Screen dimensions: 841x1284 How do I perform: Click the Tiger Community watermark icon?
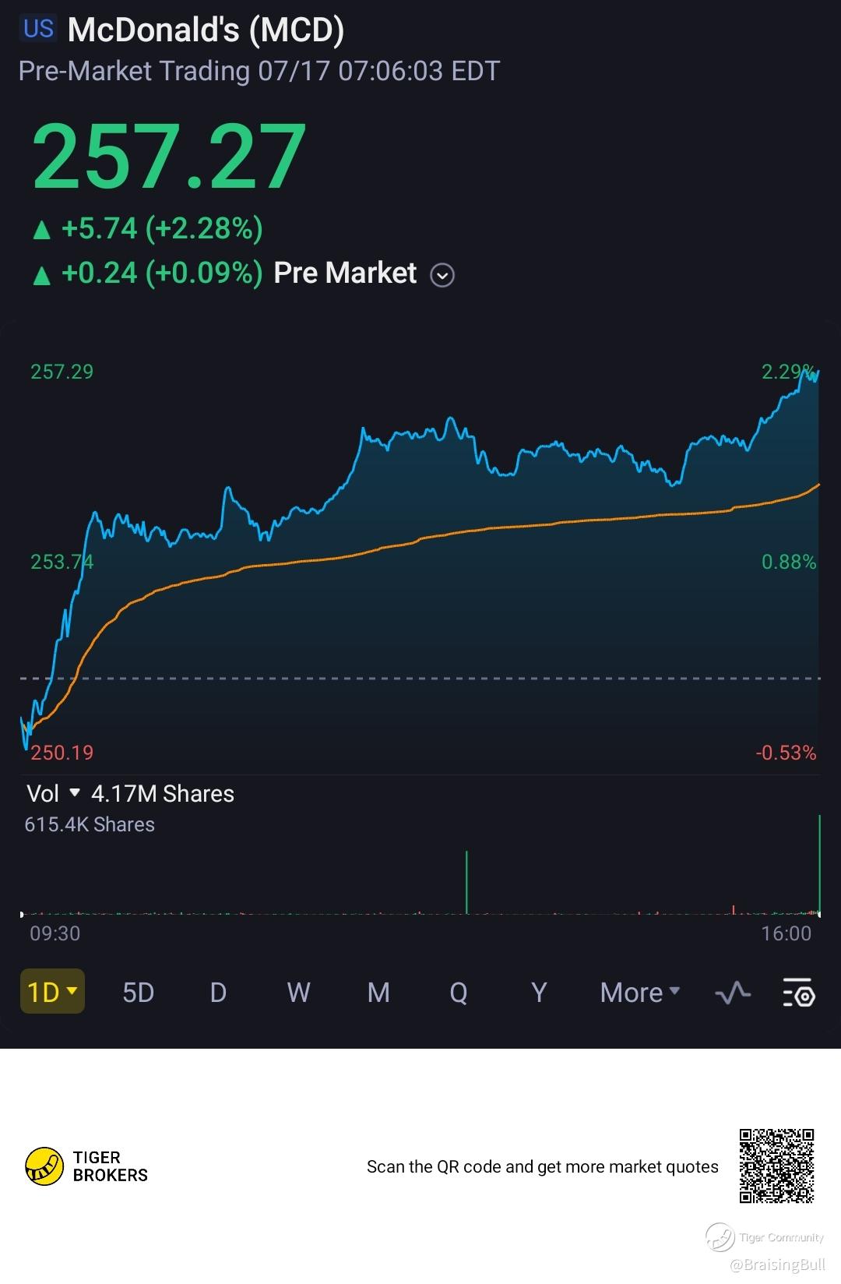(720, 1237)
